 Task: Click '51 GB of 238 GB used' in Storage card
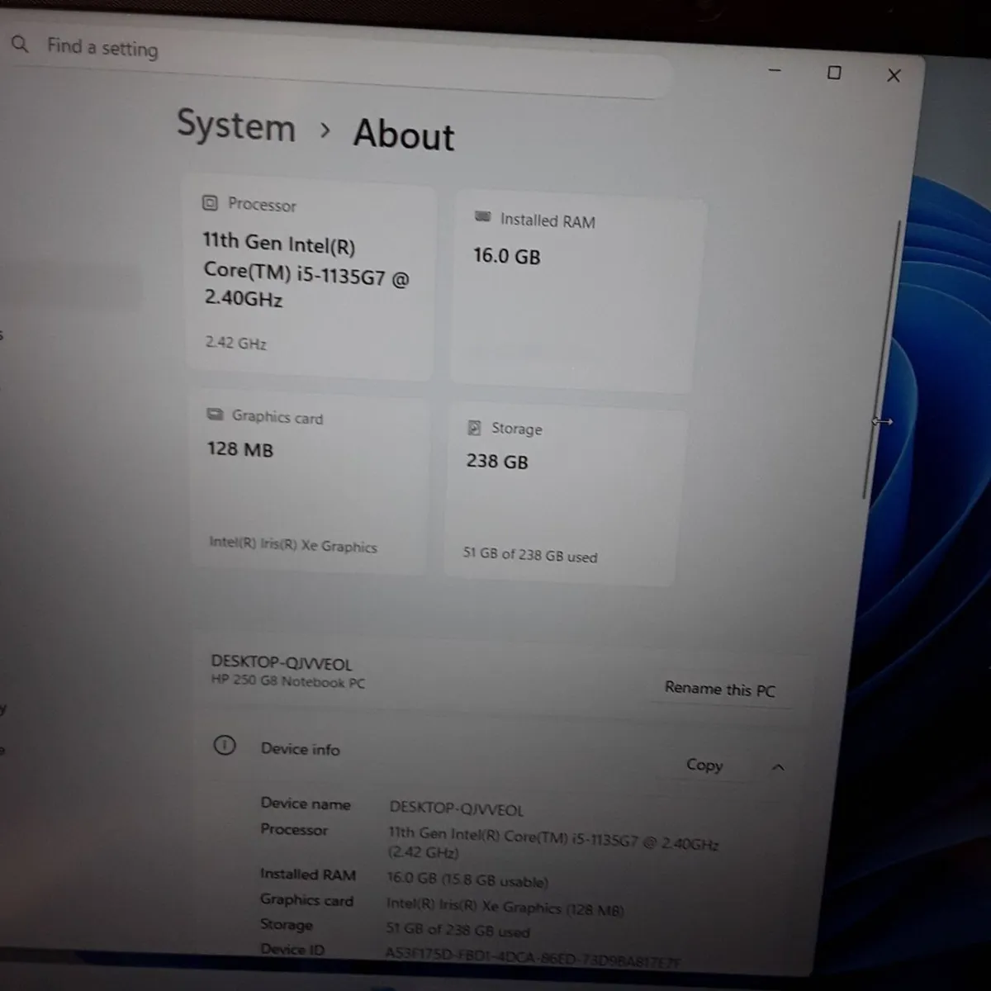(530, 555)
